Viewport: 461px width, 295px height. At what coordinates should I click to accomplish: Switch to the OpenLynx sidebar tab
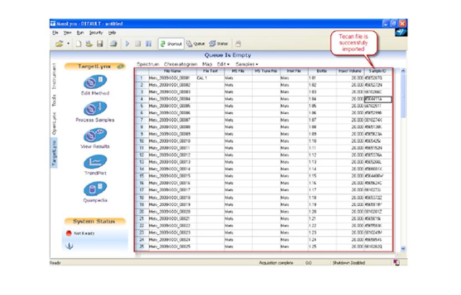[54, 123]
